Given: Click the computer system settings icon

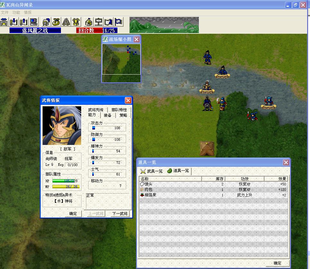Looking at the screenshot, I should click(34, 22).
